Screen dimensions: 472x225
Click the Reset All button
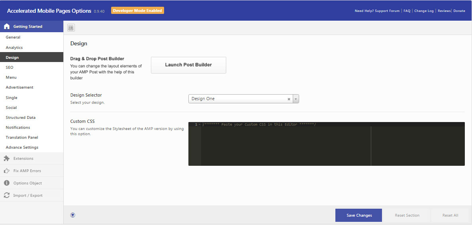pos(450,215)
